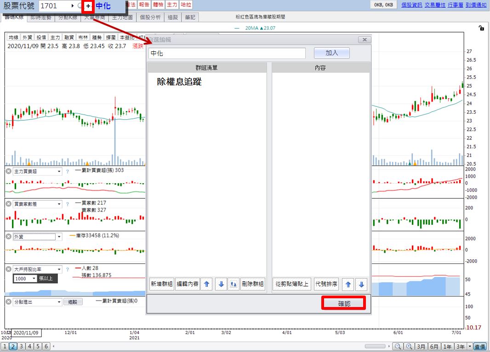The image size is (490, 352).
Task: Click 加入 to add the stock
Action: [x=331, y=53]
